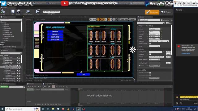Collapse the Input palette category
The width and height of the screenshot is (198, 111).
point(1,45)
